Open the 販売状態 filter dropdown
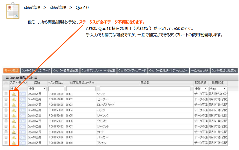Image resolution: width=239 pixels, height=150 pixels. coord(218,89)
